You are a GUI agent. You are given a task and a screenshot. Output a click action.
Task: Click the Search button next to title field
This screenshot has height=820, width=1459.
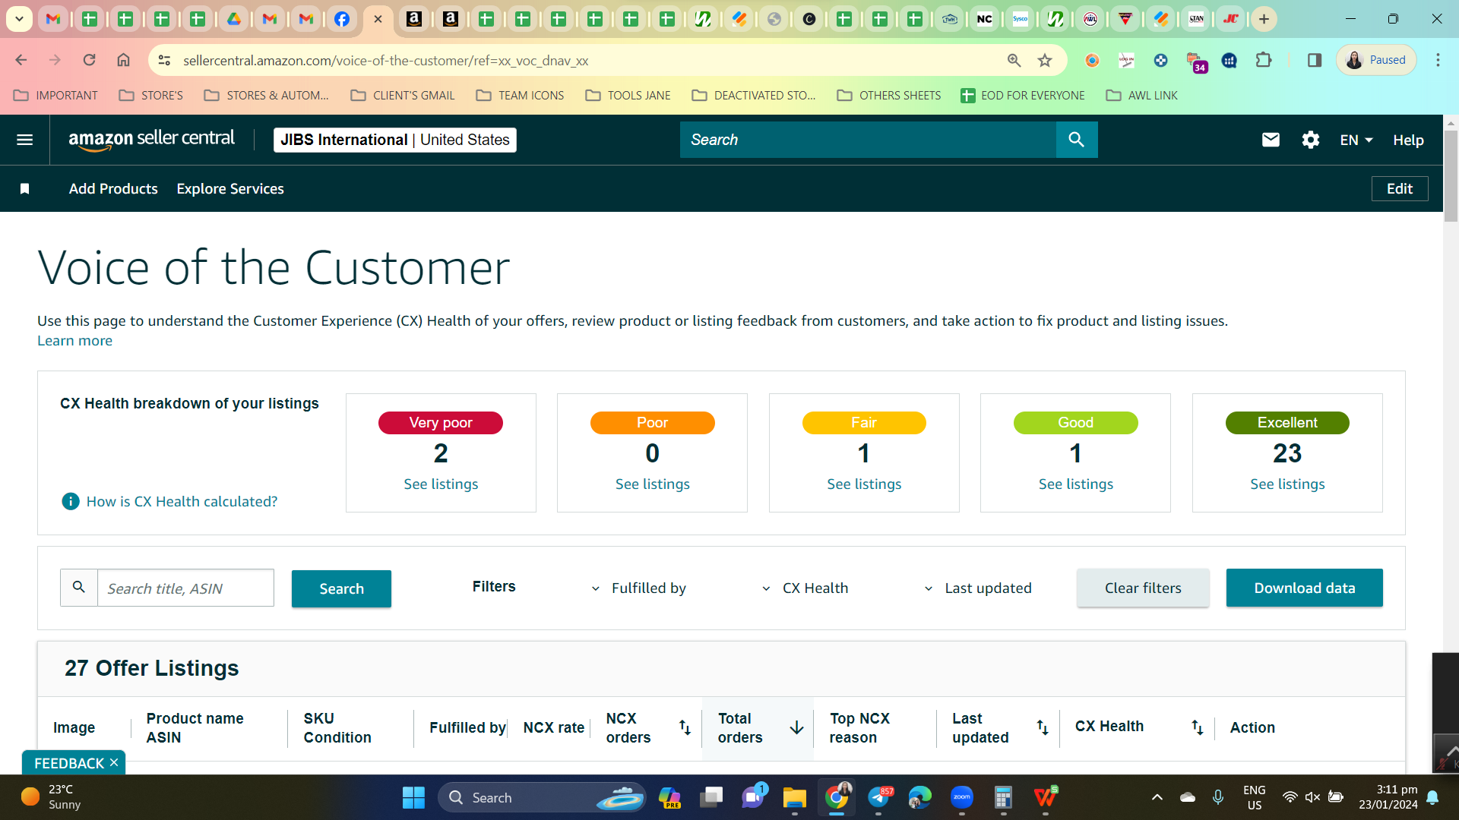(341, 588)
